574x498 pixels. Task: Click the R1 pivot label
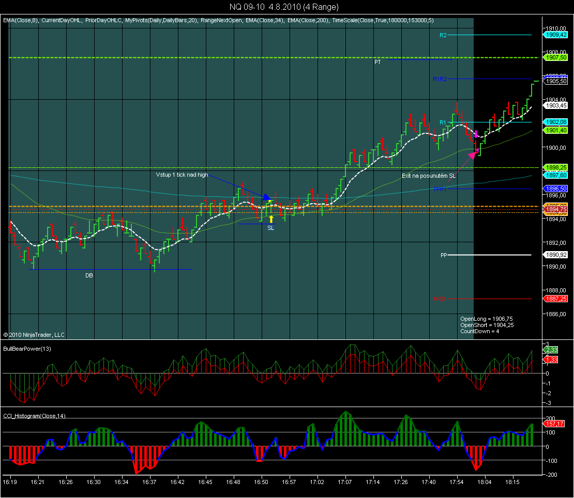coord(443,122)
